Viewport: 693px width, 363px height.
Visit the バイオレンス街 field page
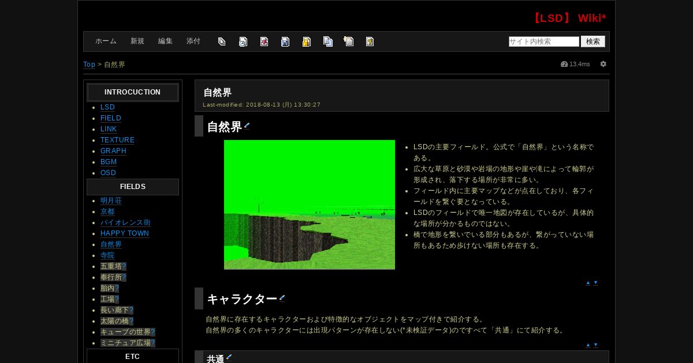(125, 222)
